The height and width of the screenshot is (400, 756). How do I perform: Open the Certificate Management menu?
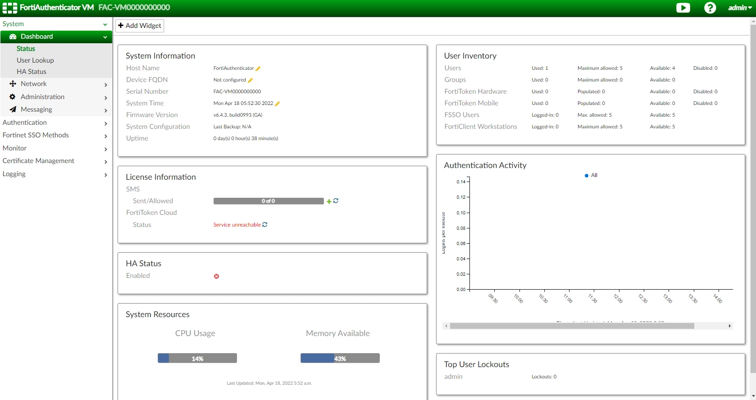[38, 161]
